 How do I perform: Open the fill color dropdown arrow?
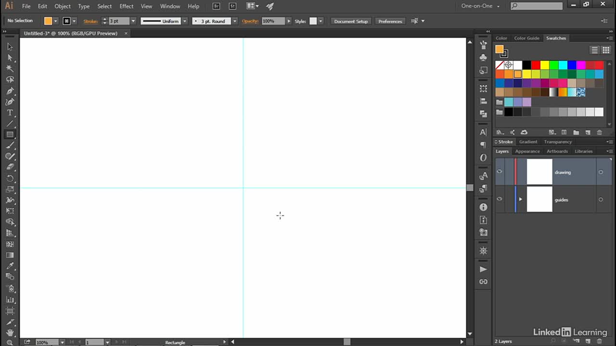point(56,21)
